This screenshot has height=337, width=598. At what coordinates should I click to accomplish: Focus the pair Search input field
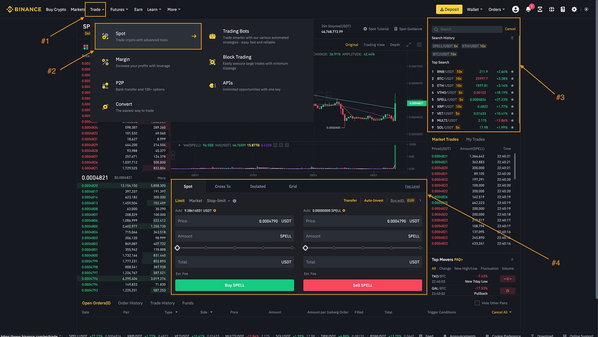click(x=467, y=29)
